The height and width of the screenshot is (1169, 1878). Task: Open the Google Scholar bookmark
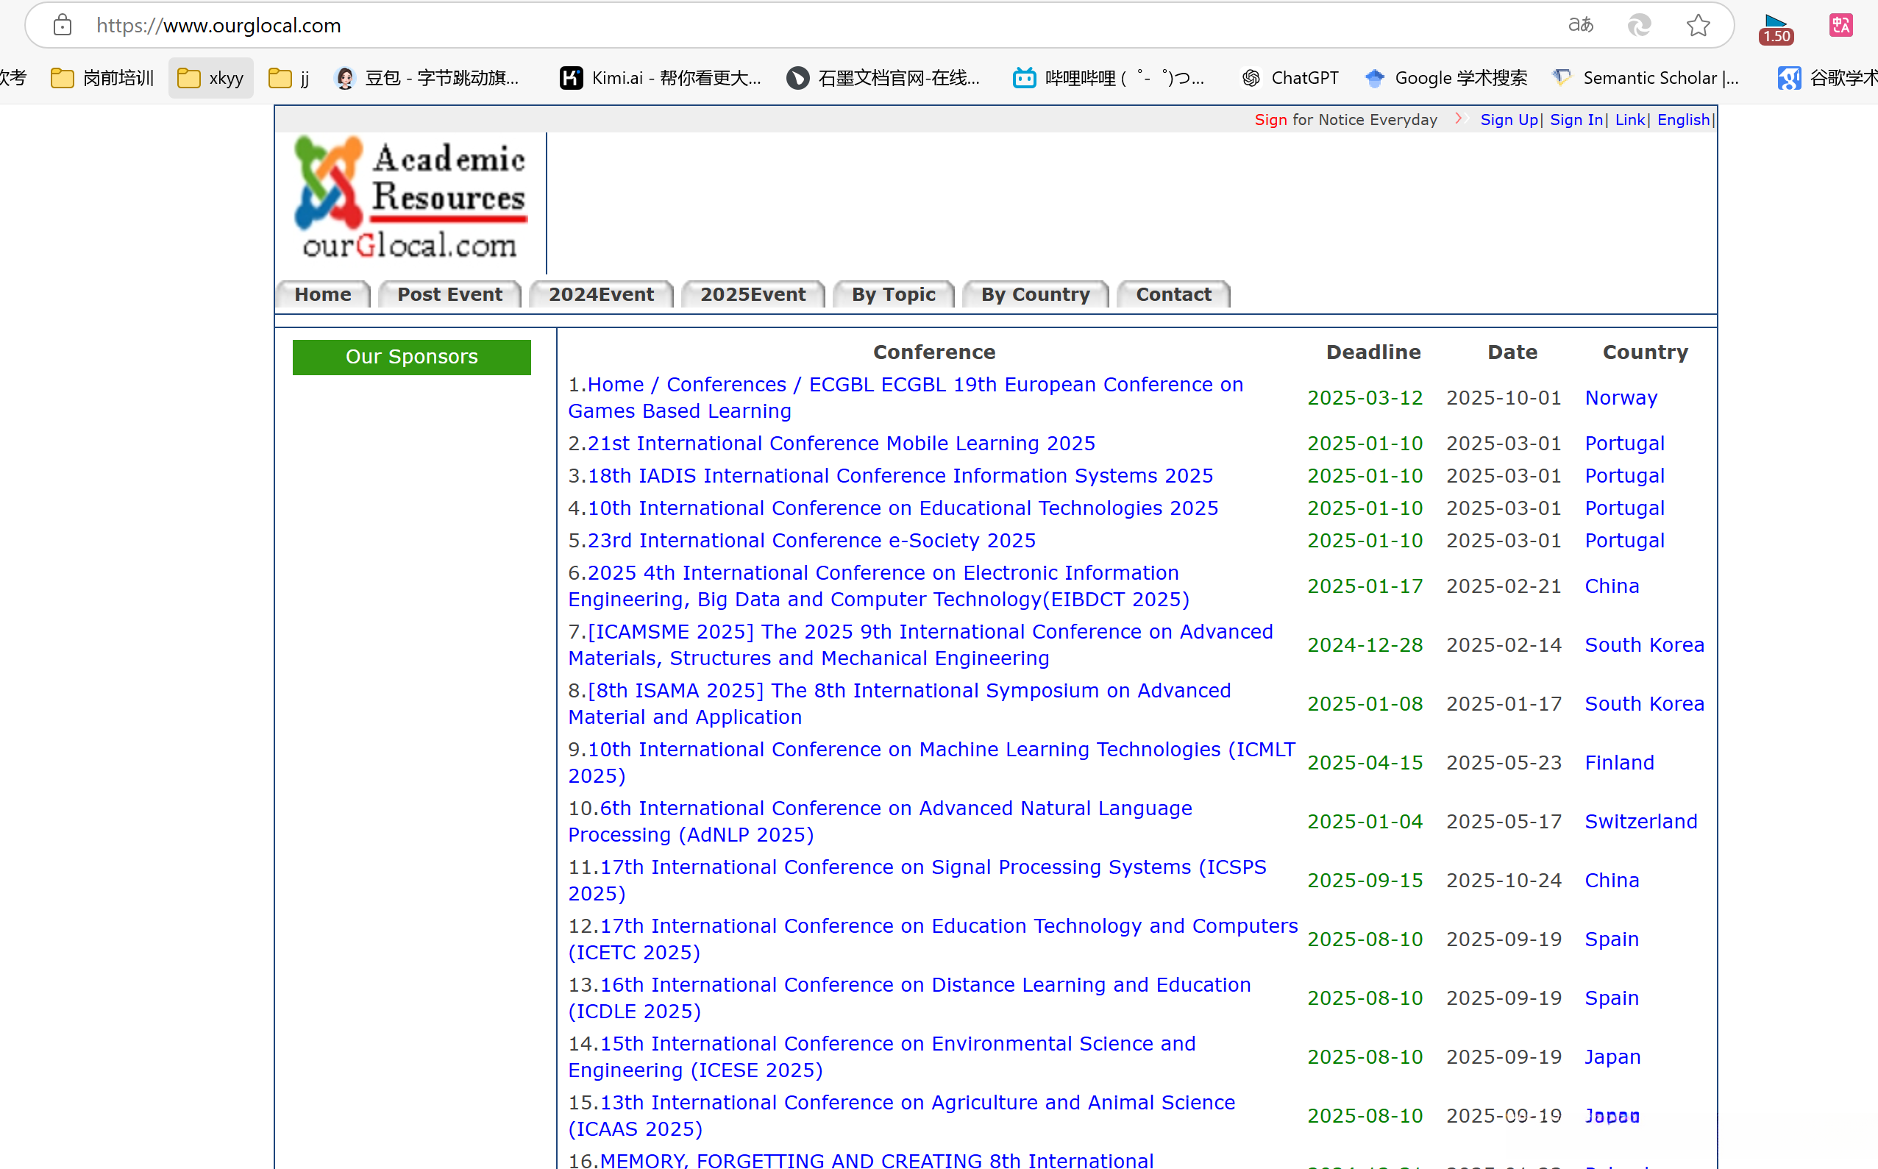[1446, 78]
